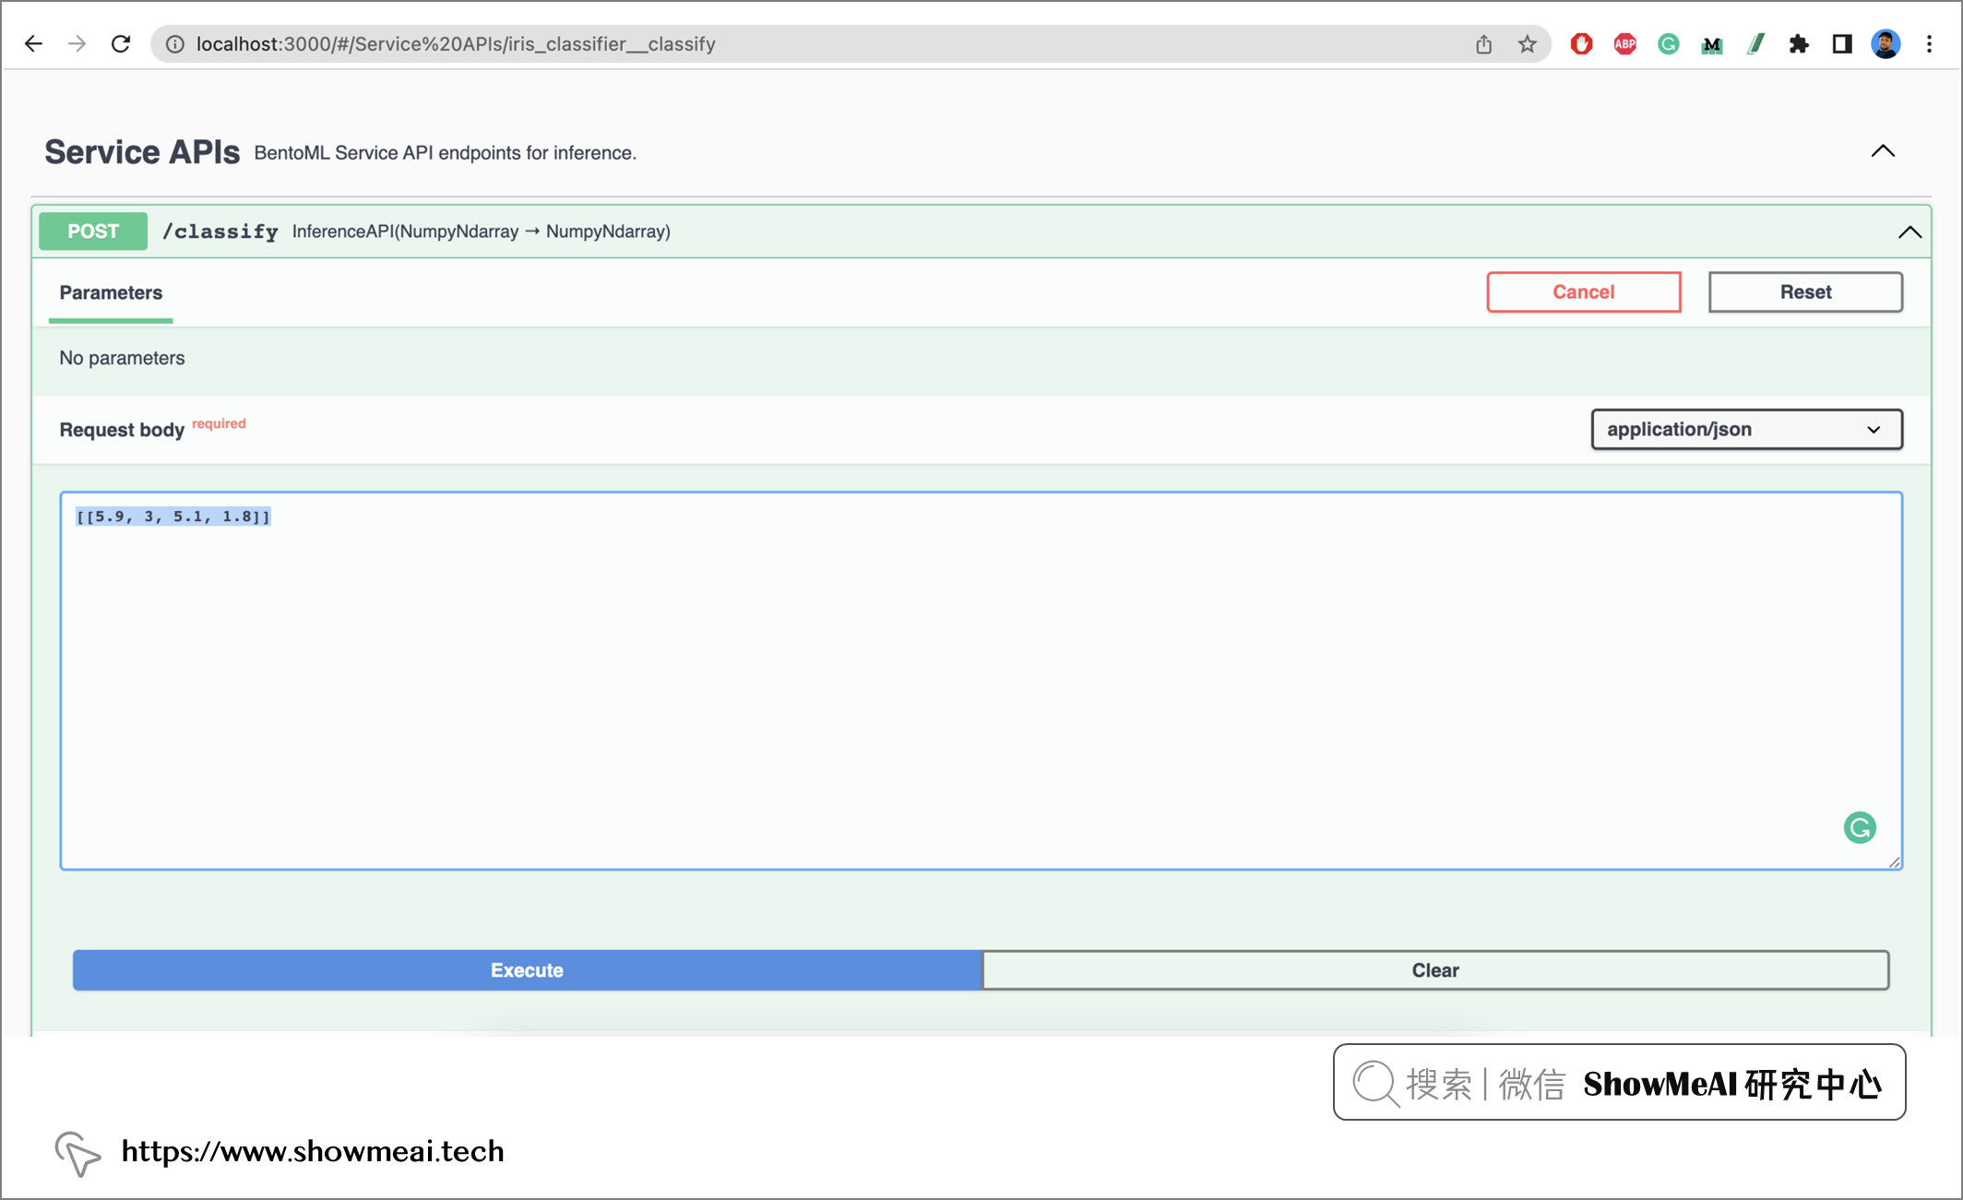This screenshot has width=1963, height=1200.
Task: Click the browser back arrow
Action: pyautogui.click(x=34, y=43)
